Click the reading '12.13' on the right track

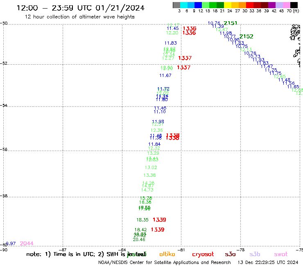(246, 50)
